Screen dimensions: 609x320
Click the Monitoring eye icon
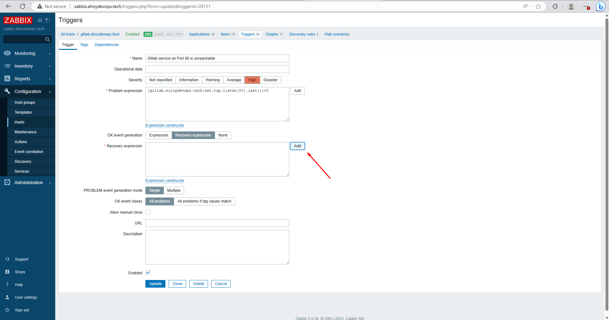pyautogui.click(x=7, y=53)
